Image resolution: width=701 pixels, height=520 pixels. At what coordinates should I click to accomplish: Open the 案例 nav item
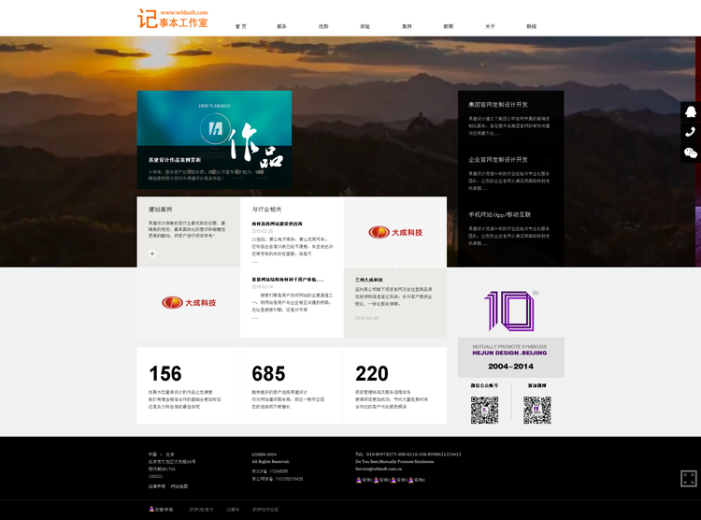coord(407,26)
